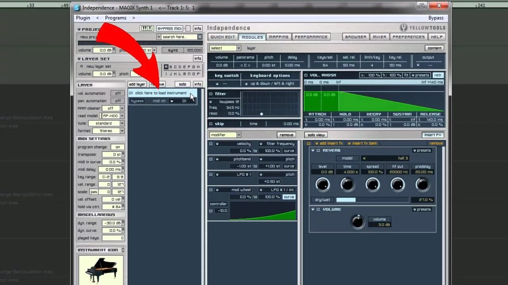Open the Programs menu

(x=115, y=18)
